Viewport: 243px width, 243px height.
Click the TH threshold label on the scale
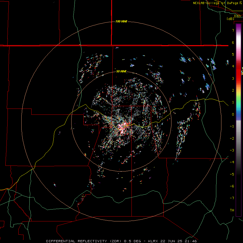click(232, 210)
